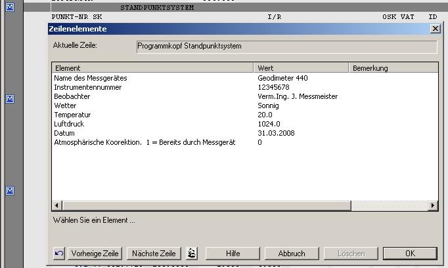
Task: Confirm the dialog with OK
Action: coord(410,254)
